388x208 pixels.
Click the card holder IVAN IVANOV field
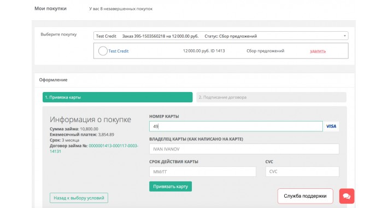(244, 149)
